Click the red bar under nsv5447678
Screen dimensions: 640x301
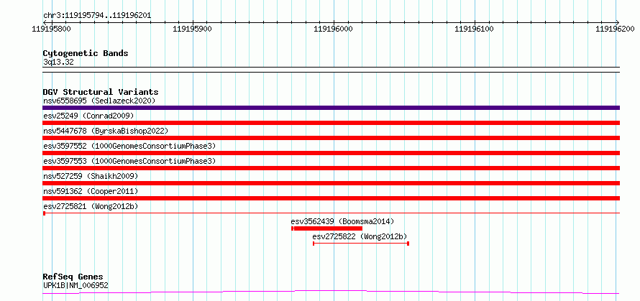pyautogui.click(x=331, y=138)
